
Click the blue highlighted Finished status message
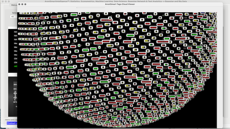[12, 123]
